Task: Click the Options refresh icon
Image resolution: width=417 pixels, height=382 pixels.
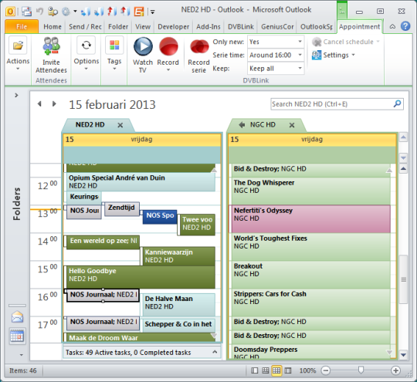Action: tap(86, 46)
